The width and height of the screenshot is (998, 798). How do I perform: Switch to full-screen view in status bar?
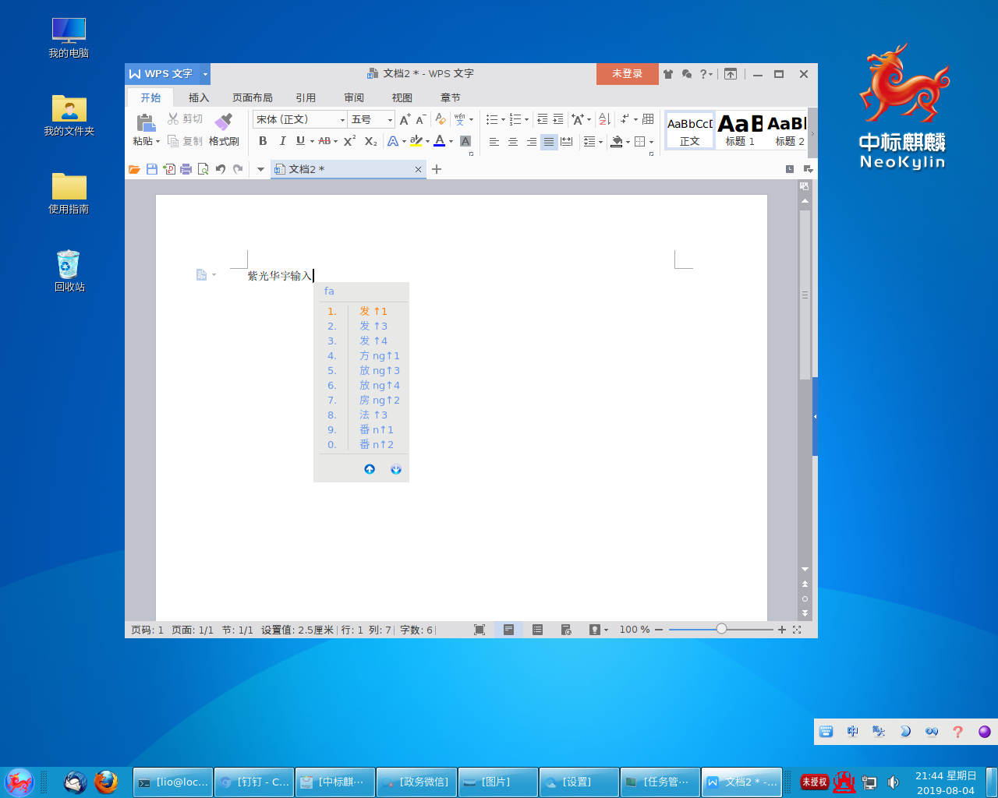tap(480, 630)
